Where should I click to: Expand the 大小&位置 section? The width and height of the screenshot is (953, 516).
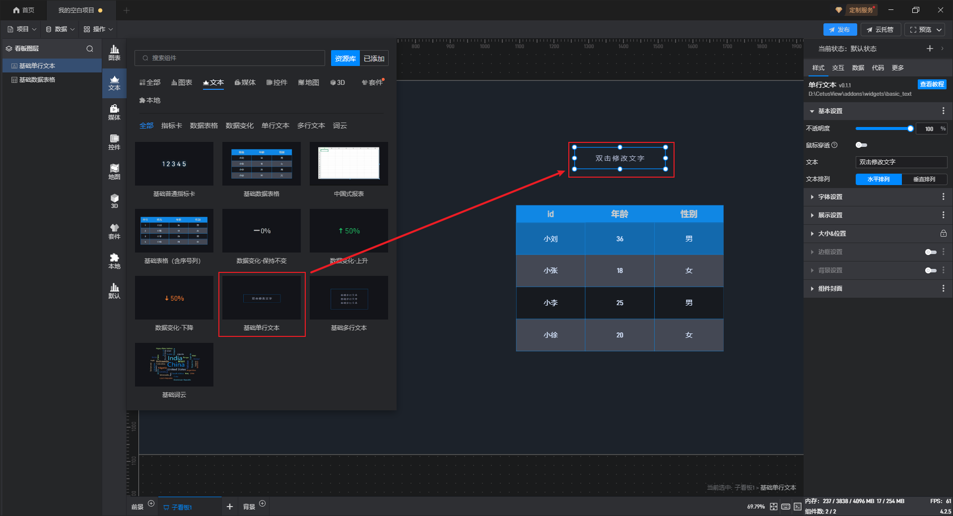coord(812,234)
